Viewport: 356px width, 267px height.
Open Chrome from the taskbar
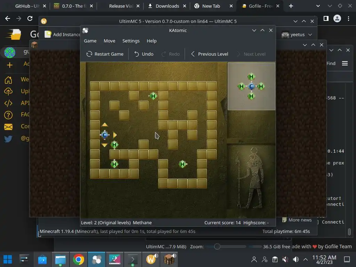(x=78, y=259)
